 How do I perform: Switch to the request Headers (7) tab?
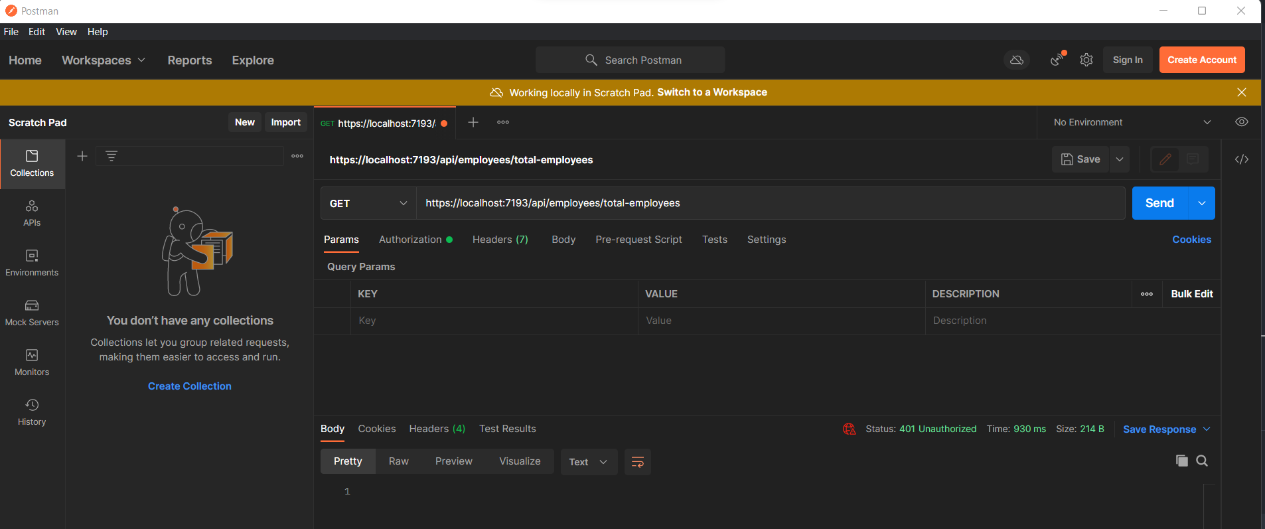pyautogui.click(x=500, y=240)
